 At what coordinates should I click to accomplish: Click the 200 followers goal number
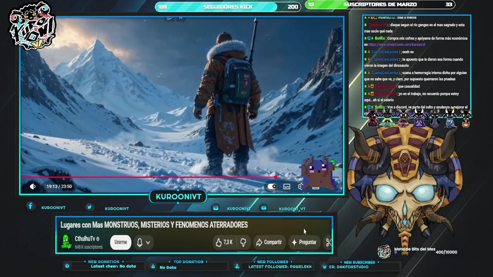tap(293, 7)
